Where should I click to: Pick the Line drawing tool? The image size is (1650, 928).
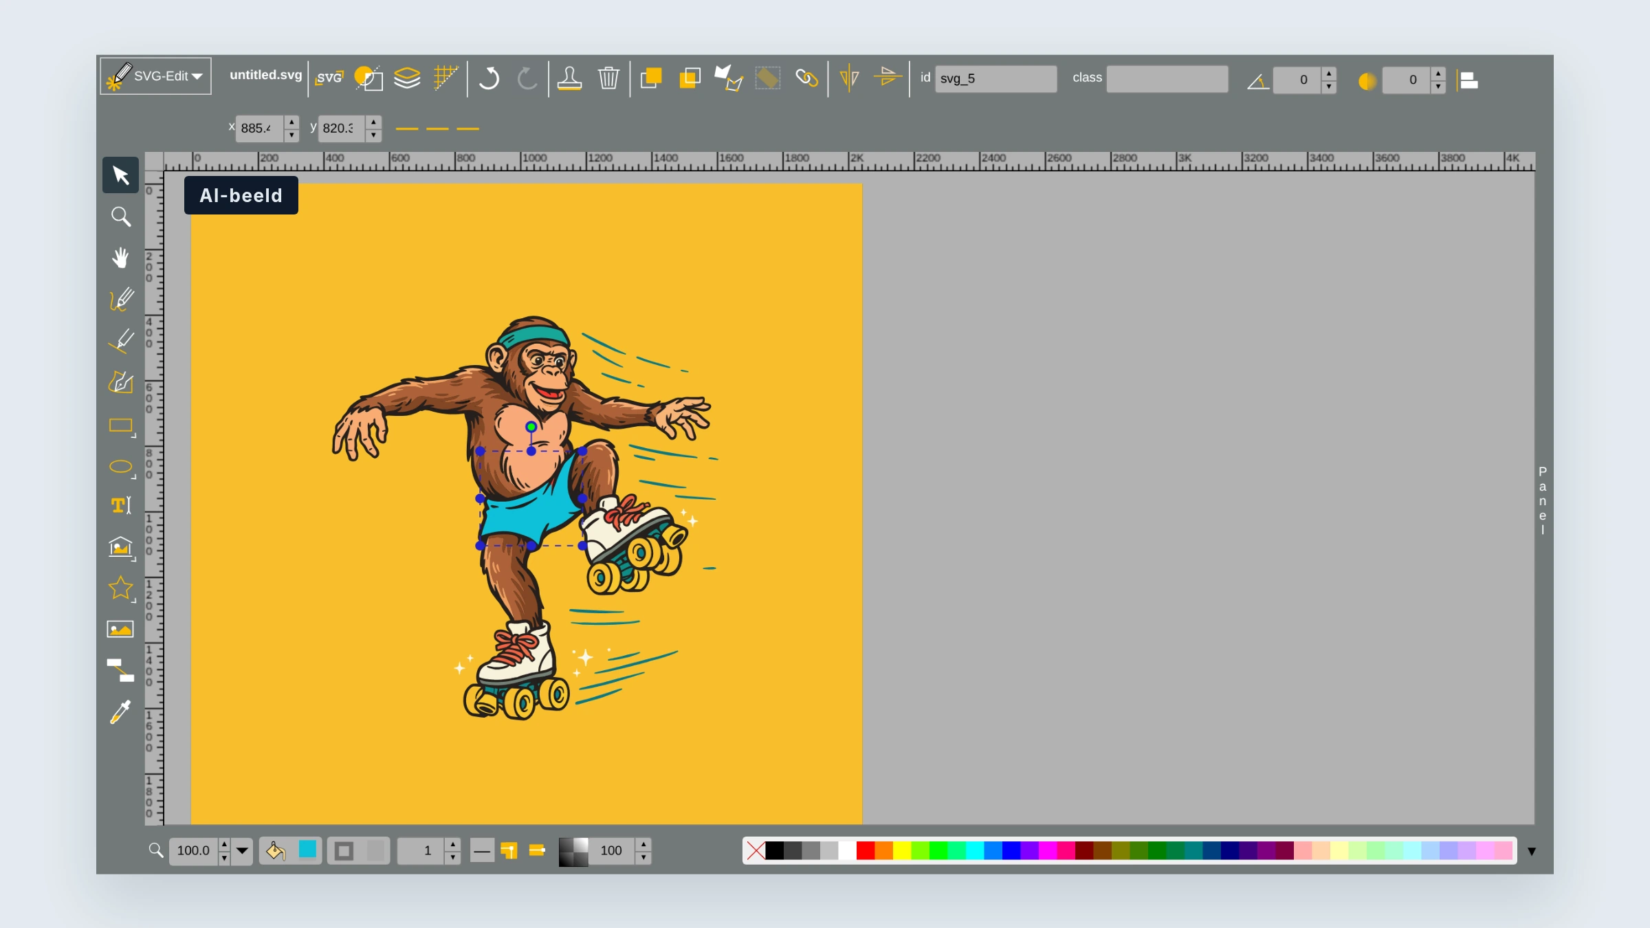click(x=120, y=340)
